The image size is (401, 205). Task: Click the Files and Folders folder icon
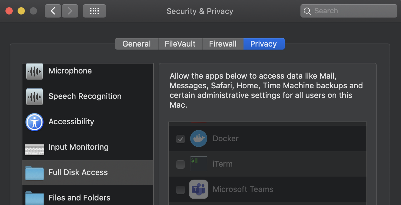point(34,198)
